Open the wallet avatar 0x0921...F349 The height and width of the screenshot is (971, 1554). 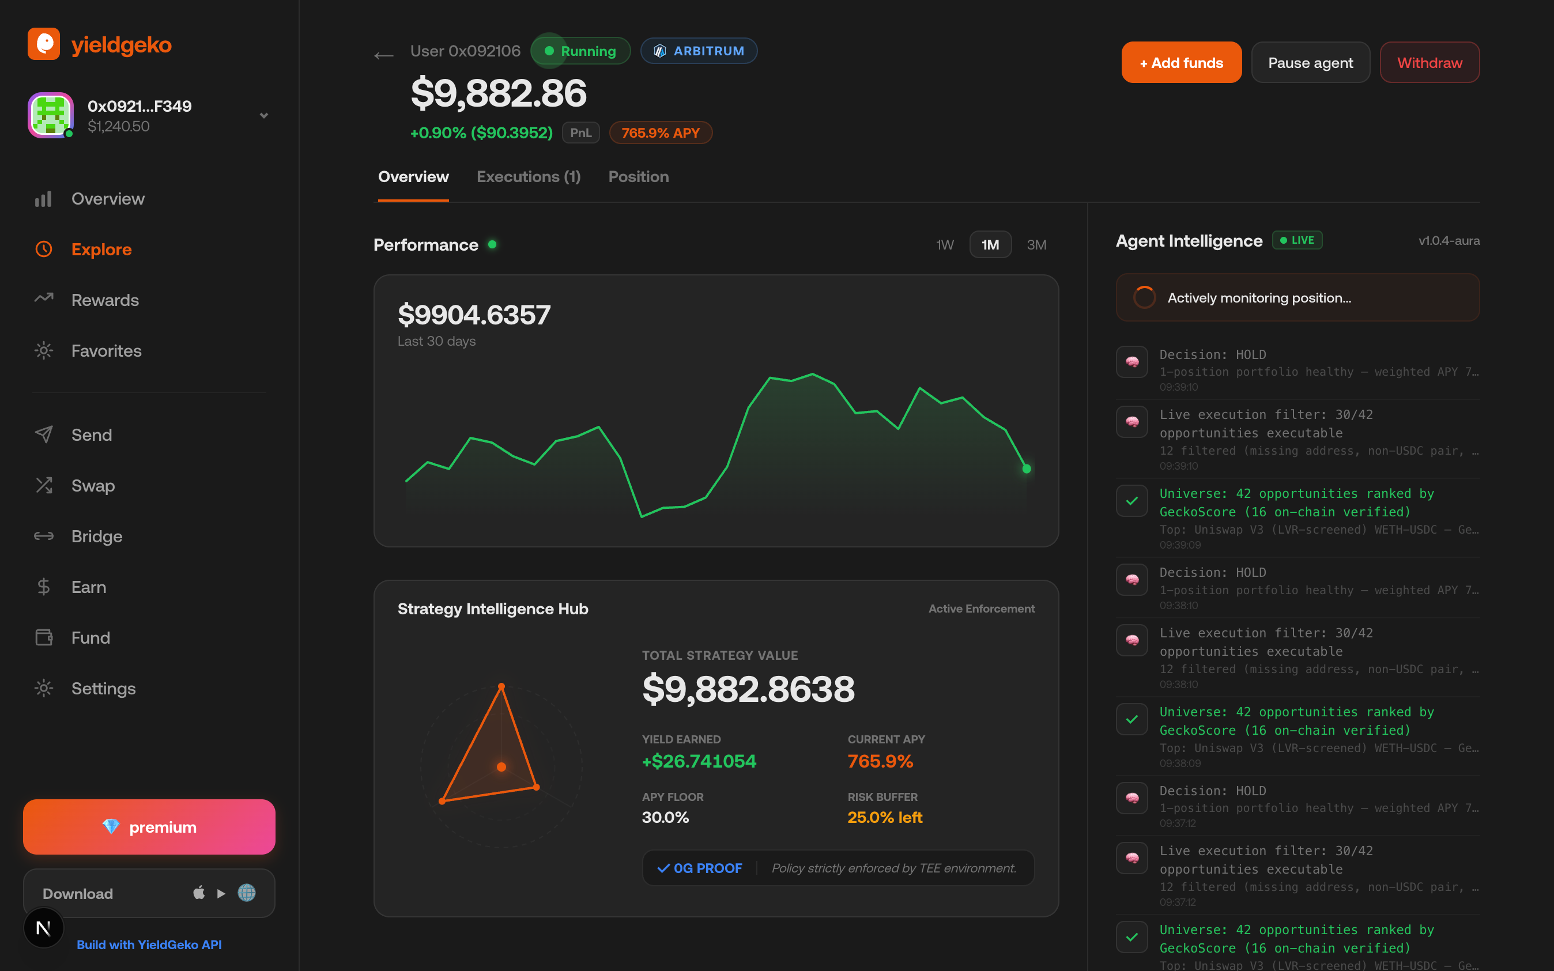[51, 115]
